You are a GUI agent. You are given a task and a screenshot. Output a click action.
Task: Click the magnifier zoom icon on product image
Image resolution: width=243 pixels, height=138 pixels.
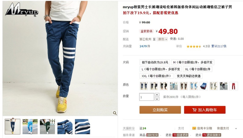coord(115,113)
